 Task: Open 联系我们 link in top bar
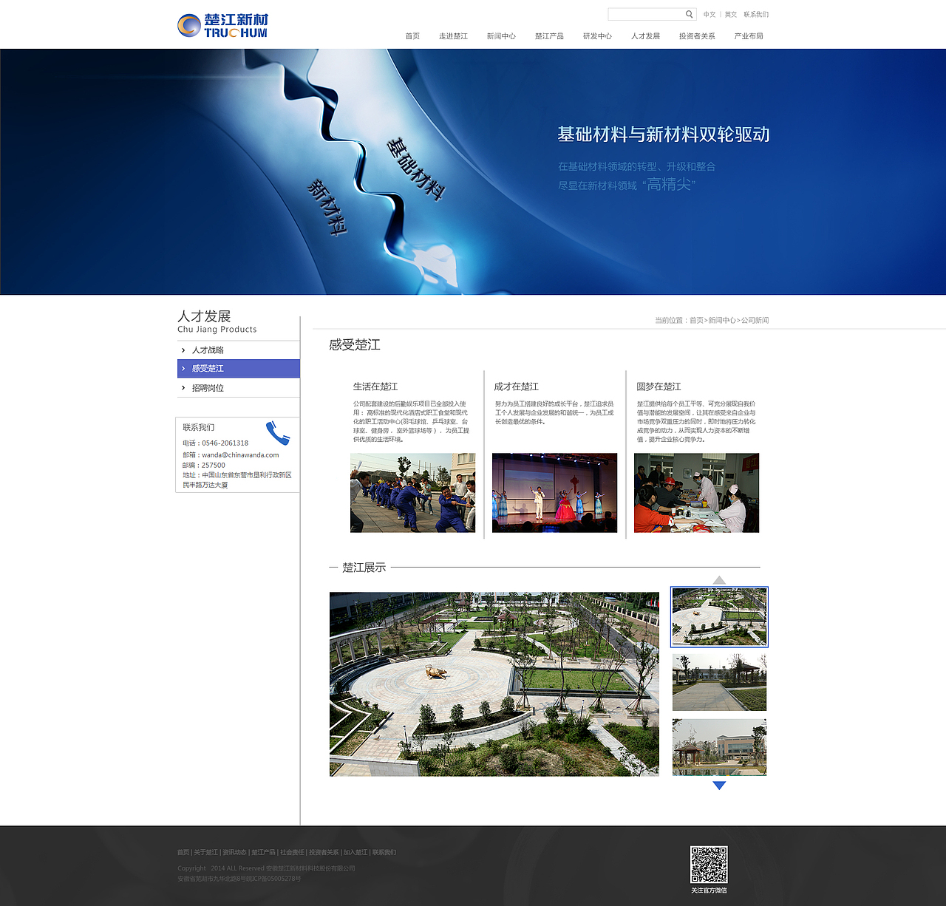[x=756, y=14]
